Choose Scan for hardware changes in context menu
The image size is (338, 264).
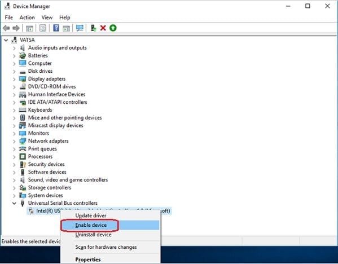tap(111, 247)
